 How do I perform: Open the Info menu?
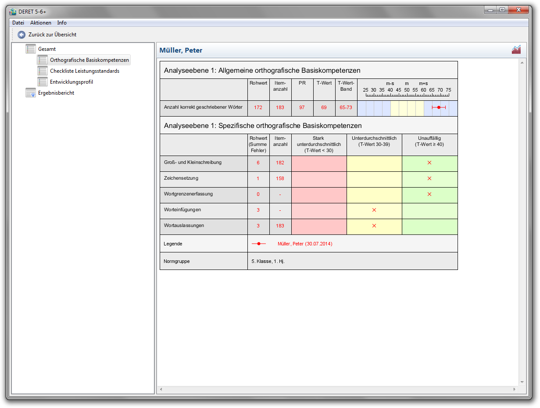(62, 23)
